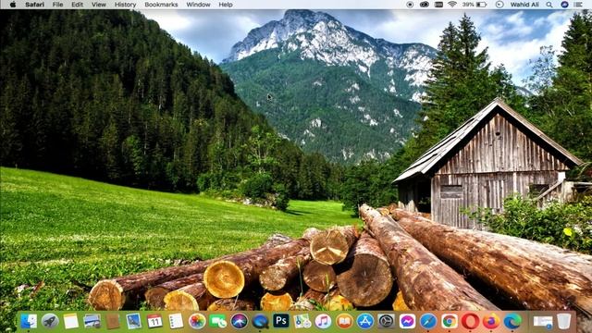Open Notification Center list icon
Screen dimensions: 592x333
click(578, 5)
